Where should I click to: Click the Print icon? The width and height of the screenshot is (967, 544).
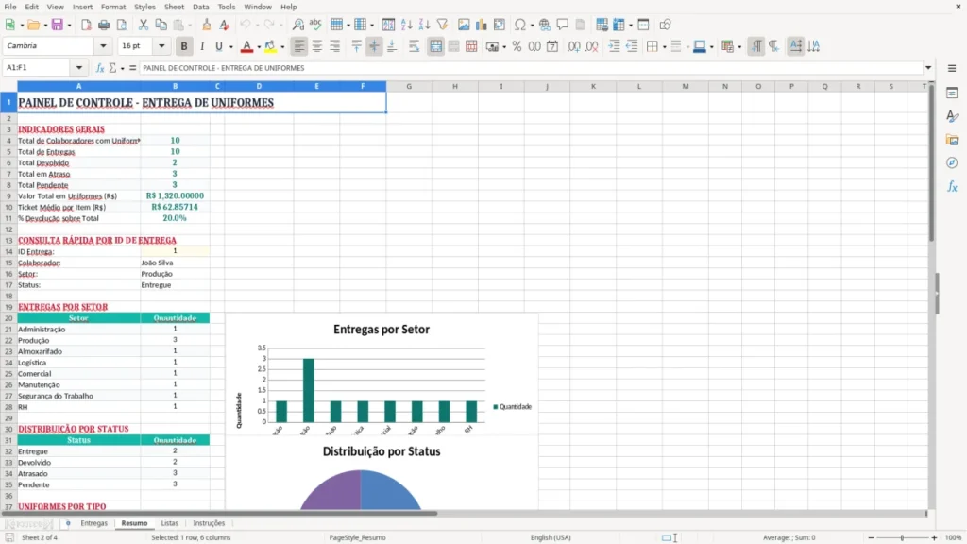(104, 25)
